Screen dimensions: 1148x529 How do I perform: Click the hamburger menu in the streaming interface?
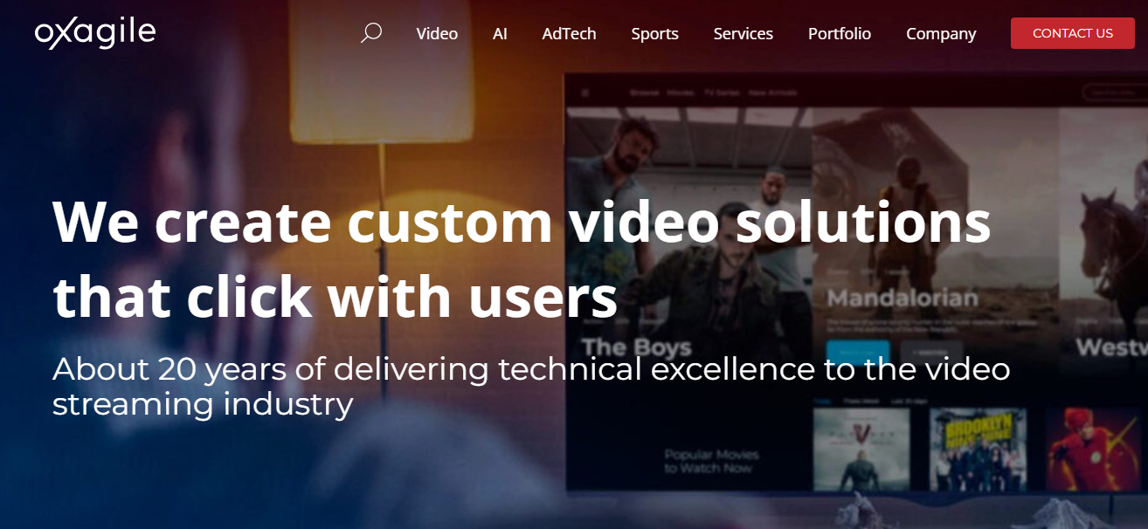pyautogui.click(x=584, y=92)
